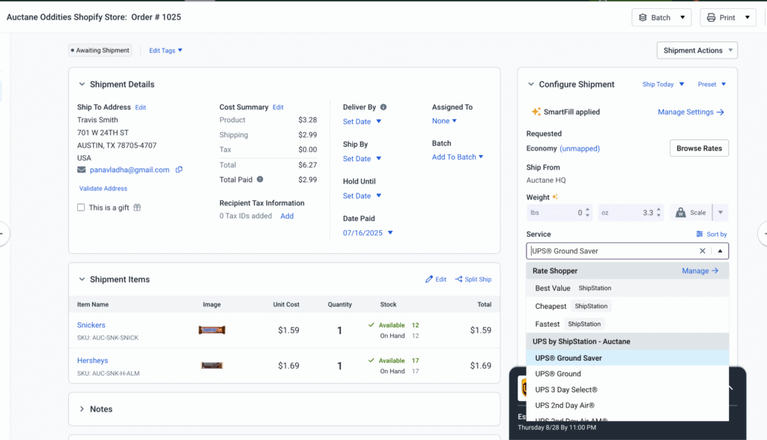Click the Edit pencil in Shipment Items
The height and width of the screenshot is (440, 767).
[429, 280]
